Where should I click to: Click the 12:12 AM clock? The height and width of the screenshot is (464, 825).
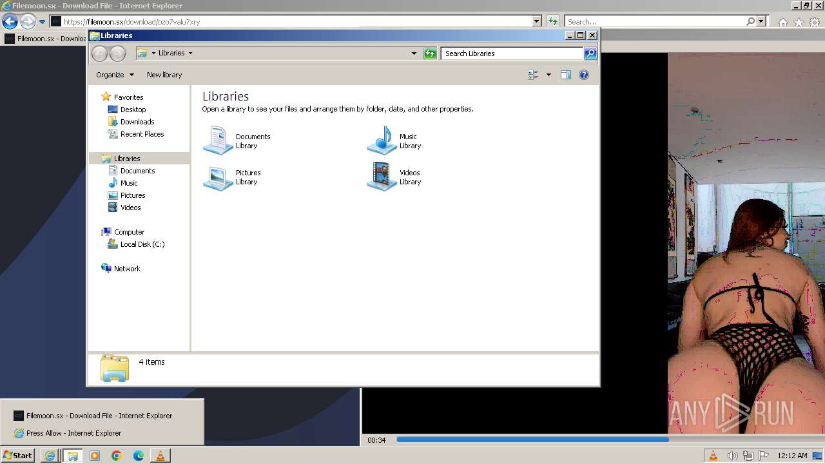pos(792,456)
